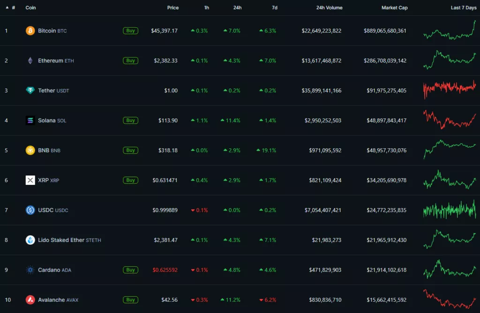Open the Solana SOL coin link

(x=52, y=120)
